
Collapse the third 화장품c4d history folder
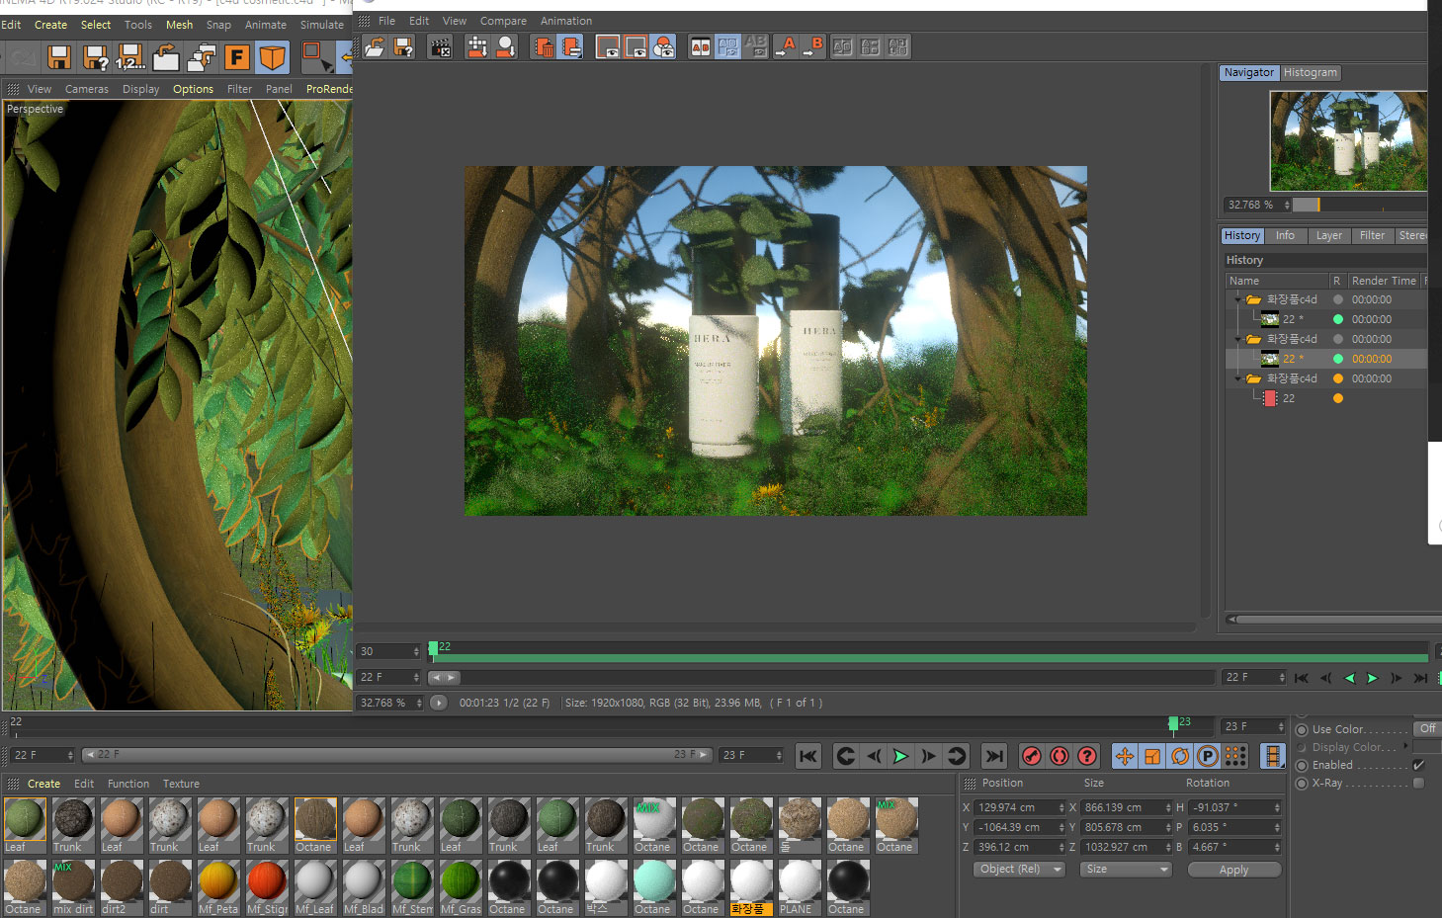[x=1236, y=378]
